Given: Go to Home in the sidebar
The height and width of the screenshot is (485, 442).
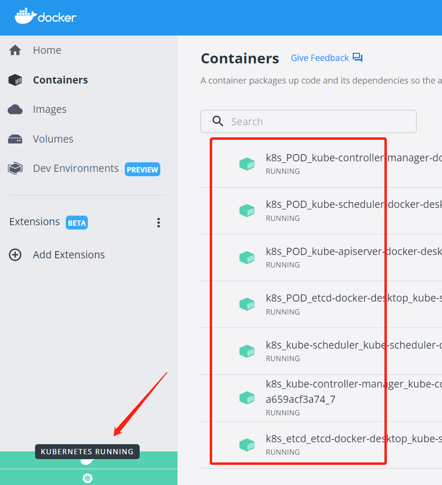Looking at the screenshot, I should point(47,50).
